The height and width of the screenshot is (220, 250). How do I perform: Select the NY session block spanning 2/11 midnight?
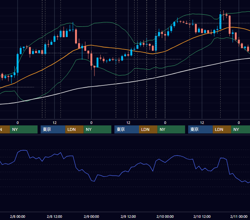240,129
